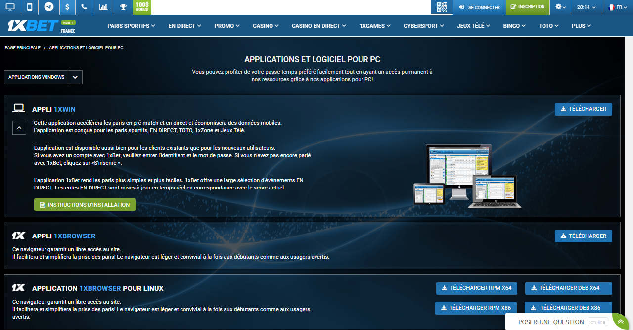Open the mobile phone apps icon

(x=30, y=7)
